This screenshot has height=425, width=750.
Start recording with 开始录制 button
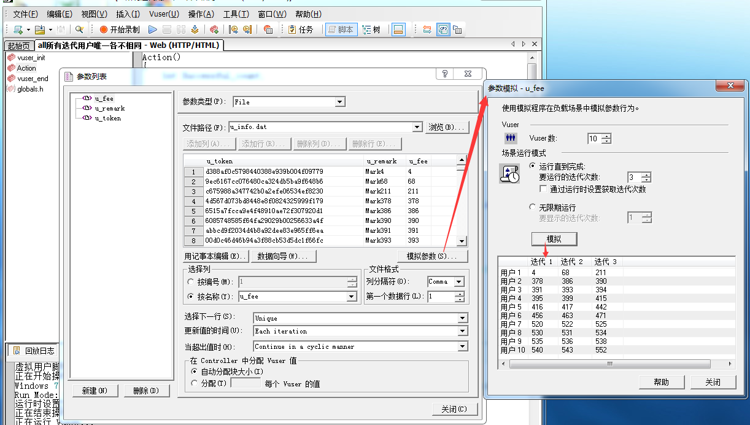pyautogui.click(x=120, y=29)
